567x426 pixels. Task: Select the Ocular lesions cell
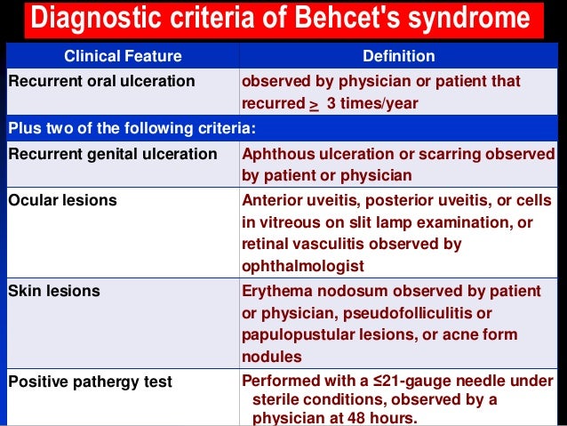click(123, 232)
